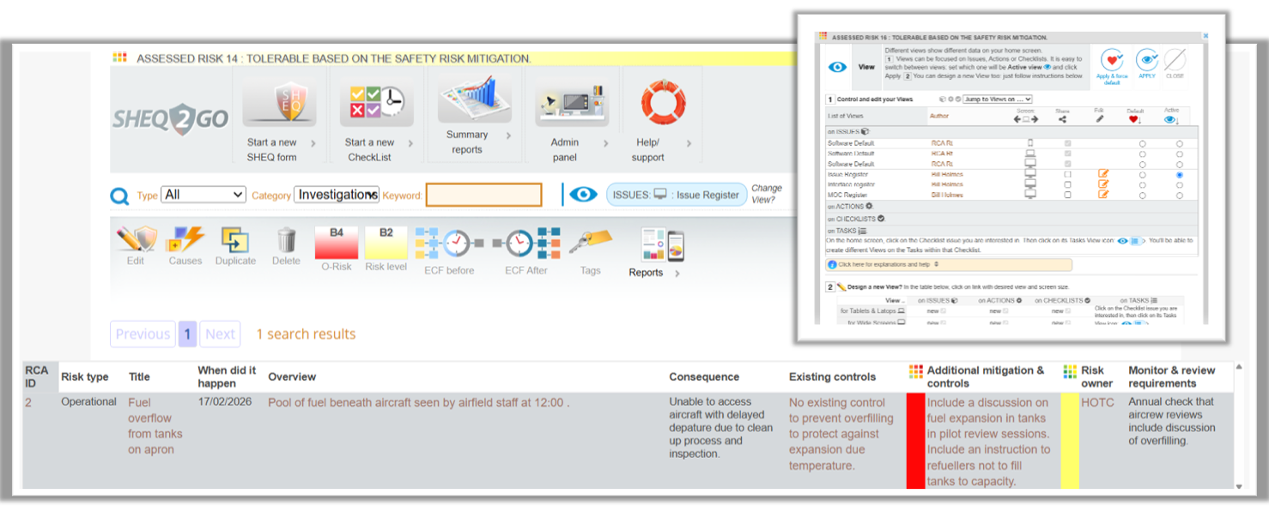1269x506 pixels.
Task: Open the Reports icon in the toolbar
Action: [x=662, y=244]
